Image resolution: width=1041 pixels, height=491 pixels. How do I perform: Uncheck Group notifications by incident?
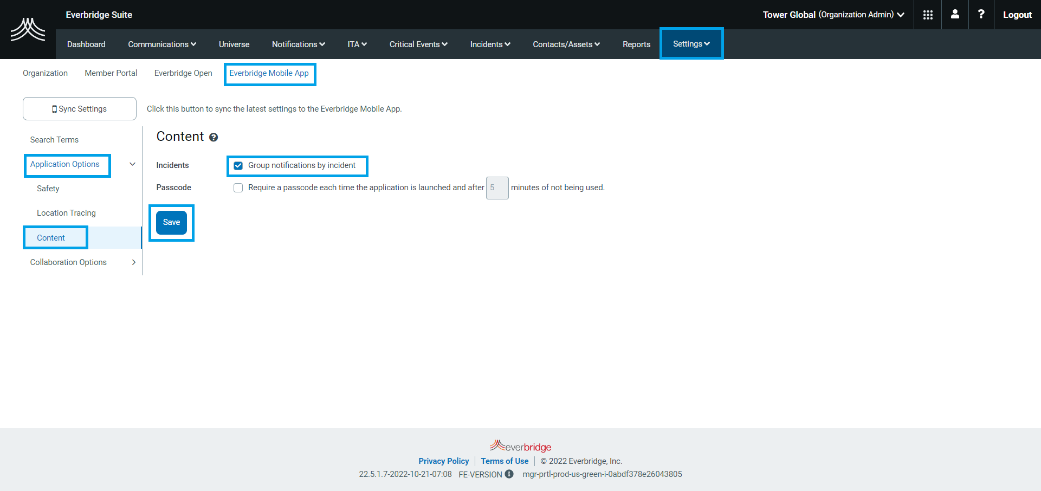pos(238,165)
